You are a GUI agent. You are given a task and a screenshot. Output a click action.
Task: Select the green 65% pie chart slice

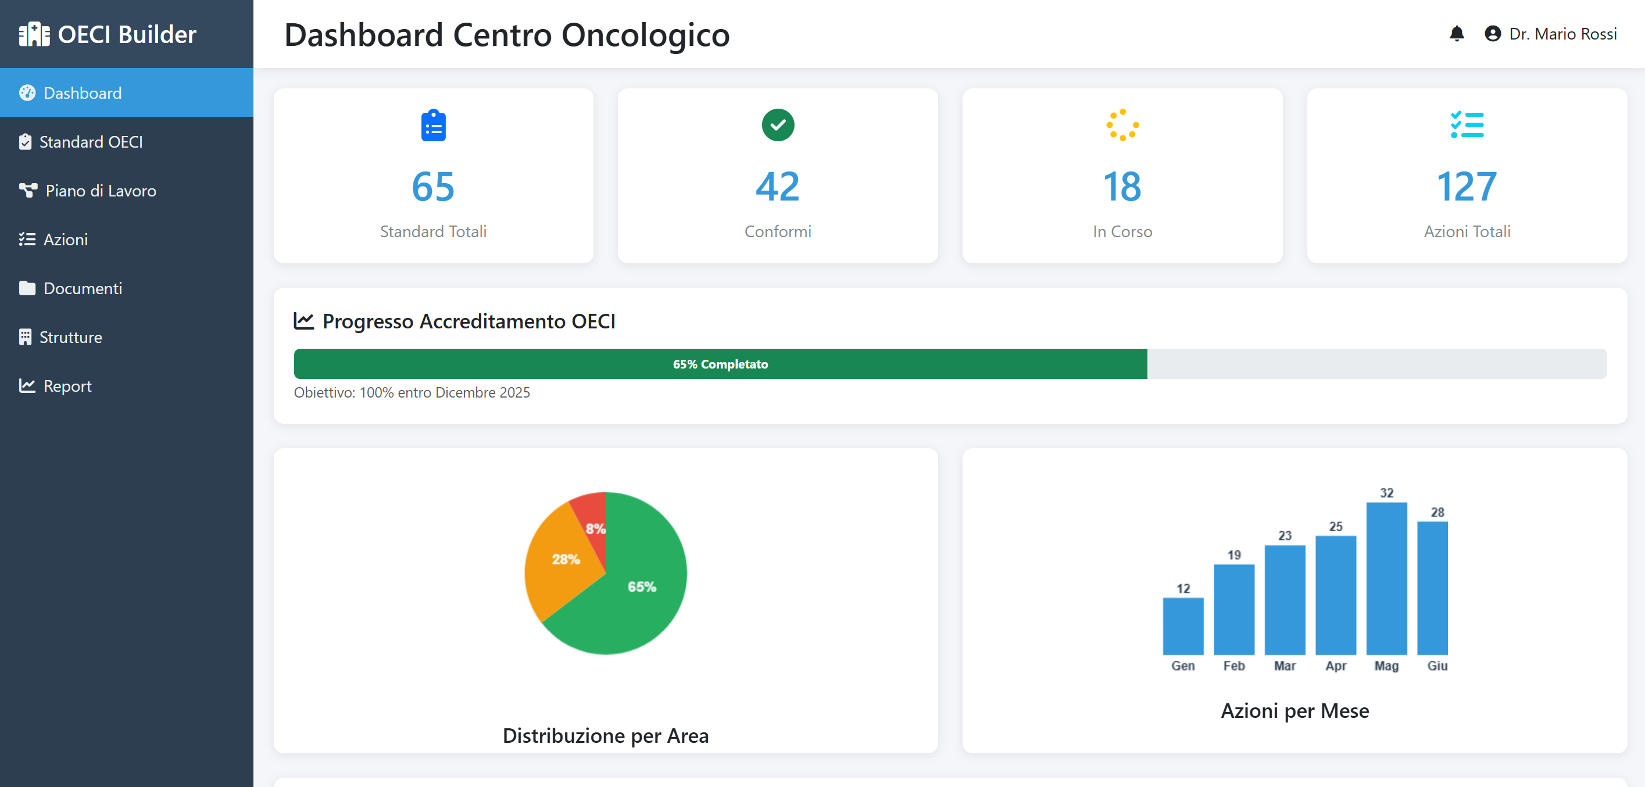point(642,585)
